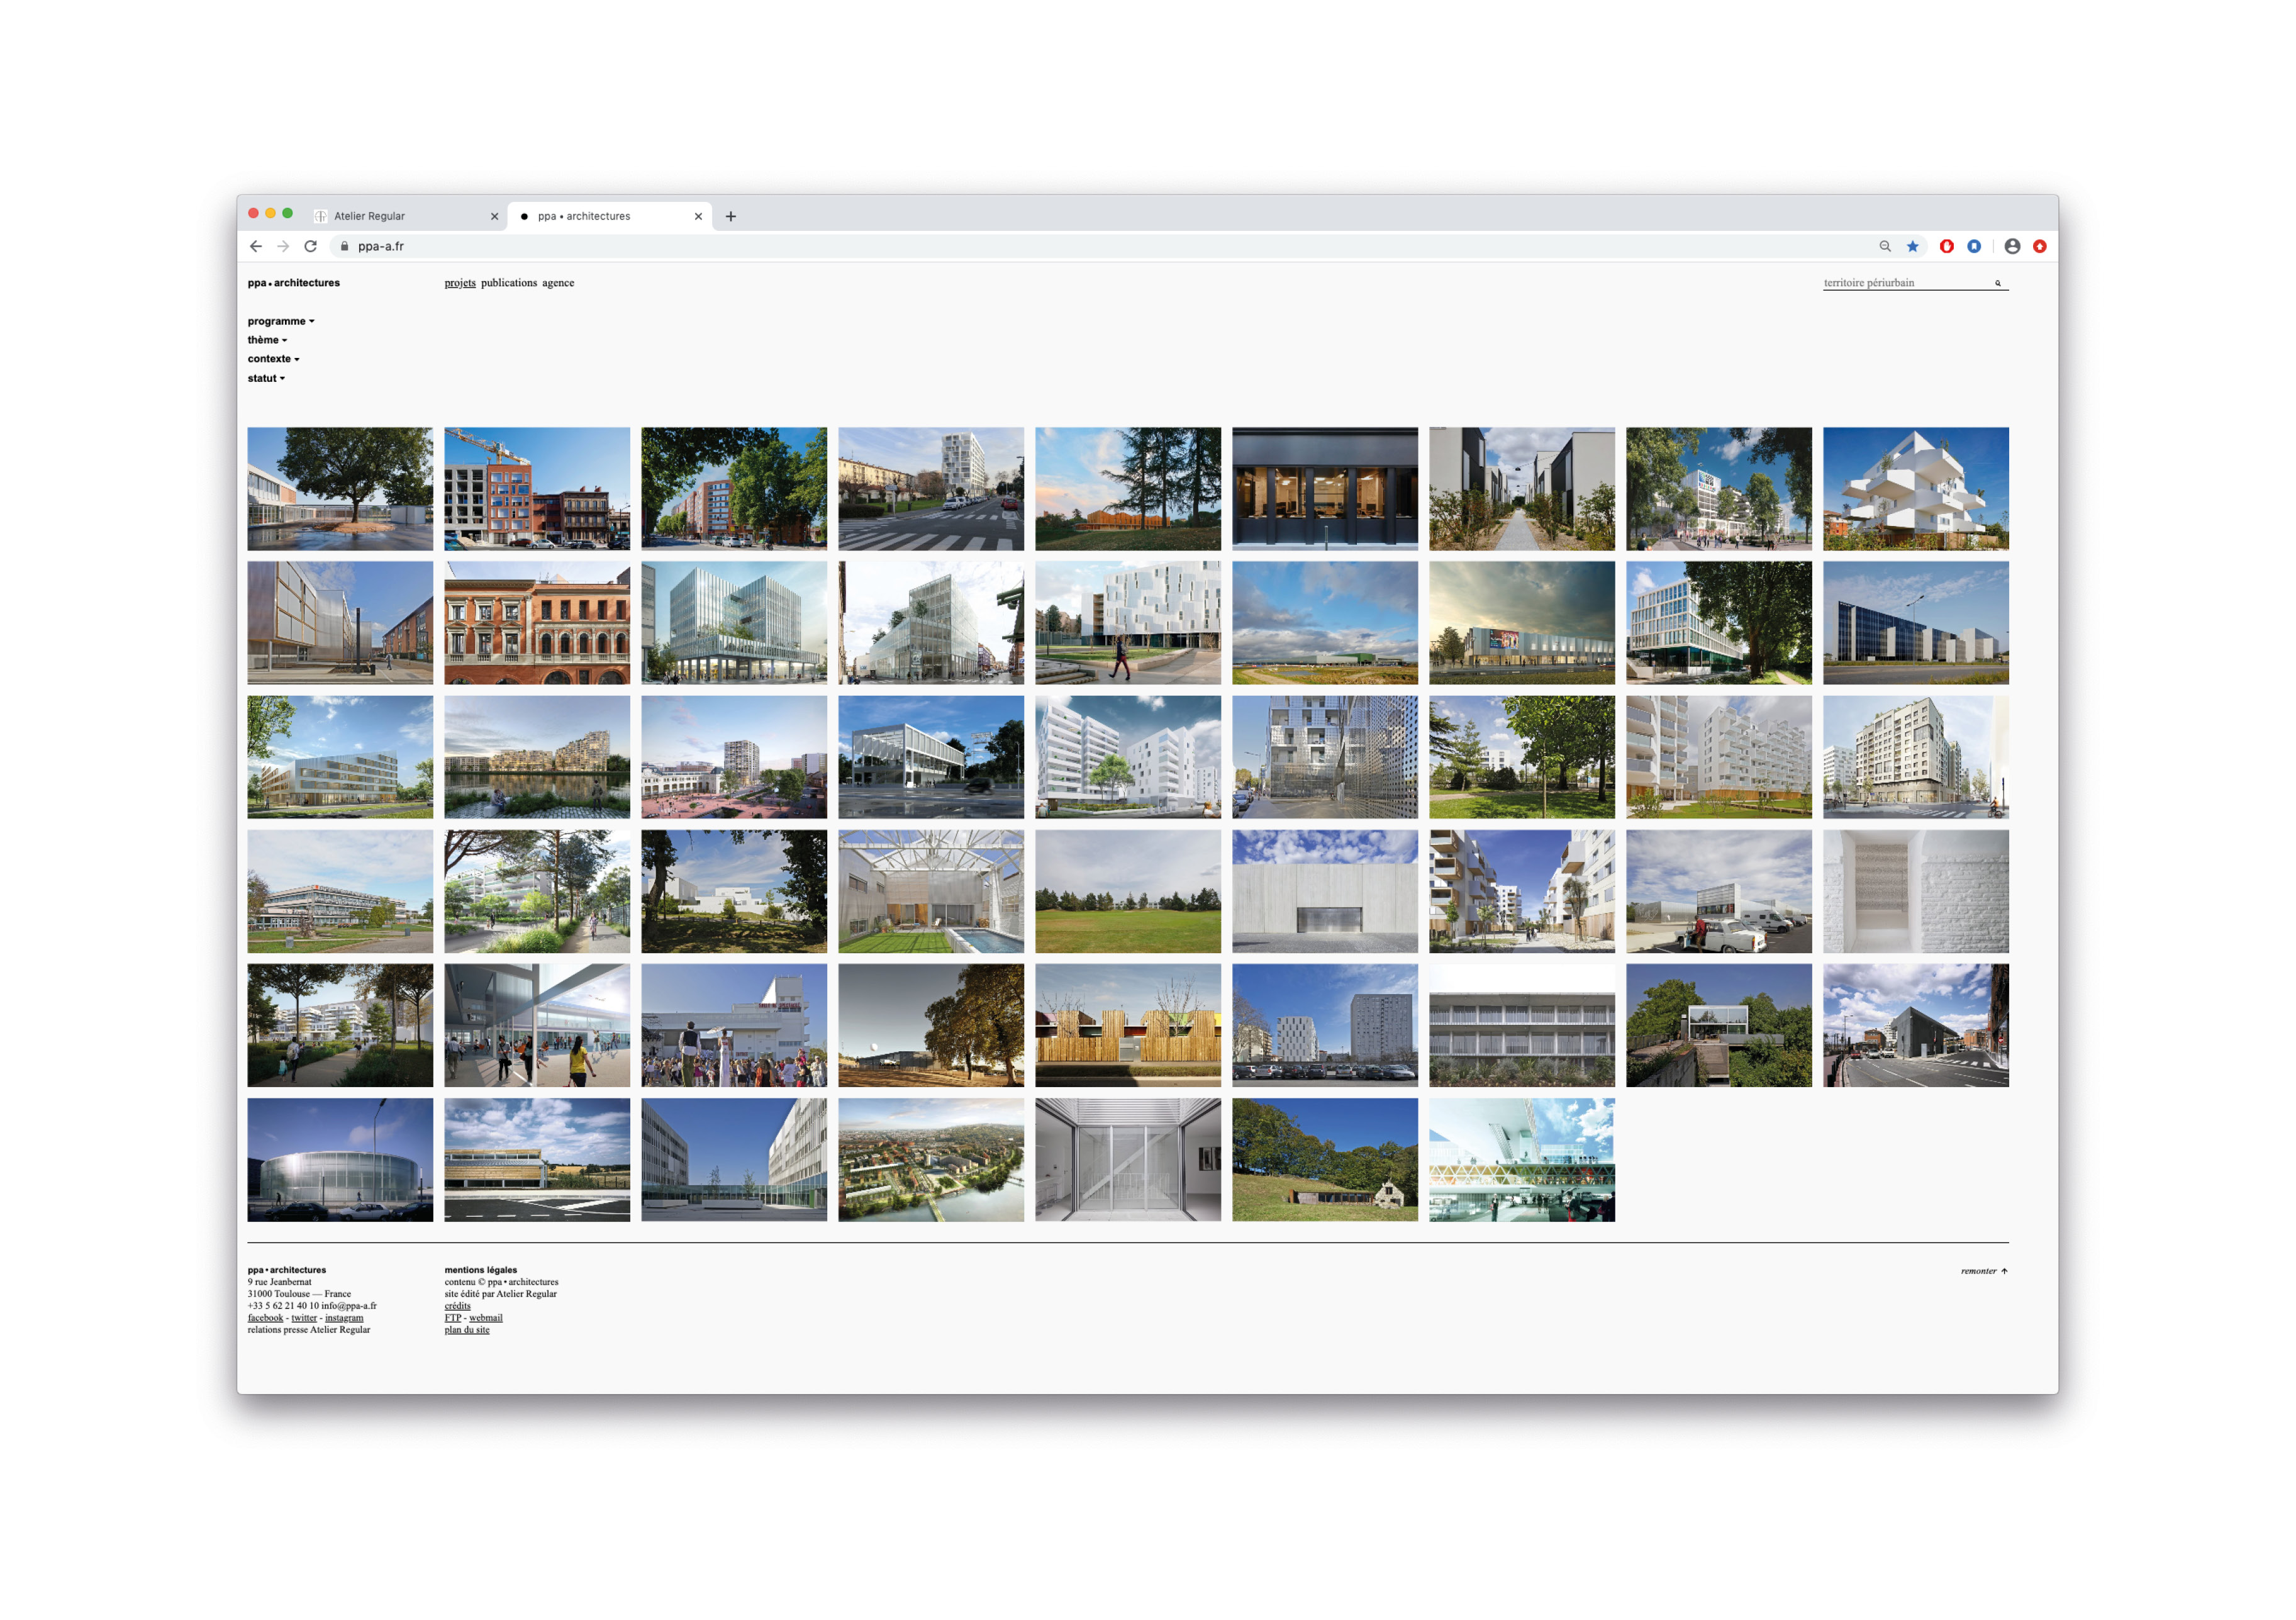Expand the thème filter dropdown
Viewport: 2296px width, 1620px height.
[x=267, y=340]
